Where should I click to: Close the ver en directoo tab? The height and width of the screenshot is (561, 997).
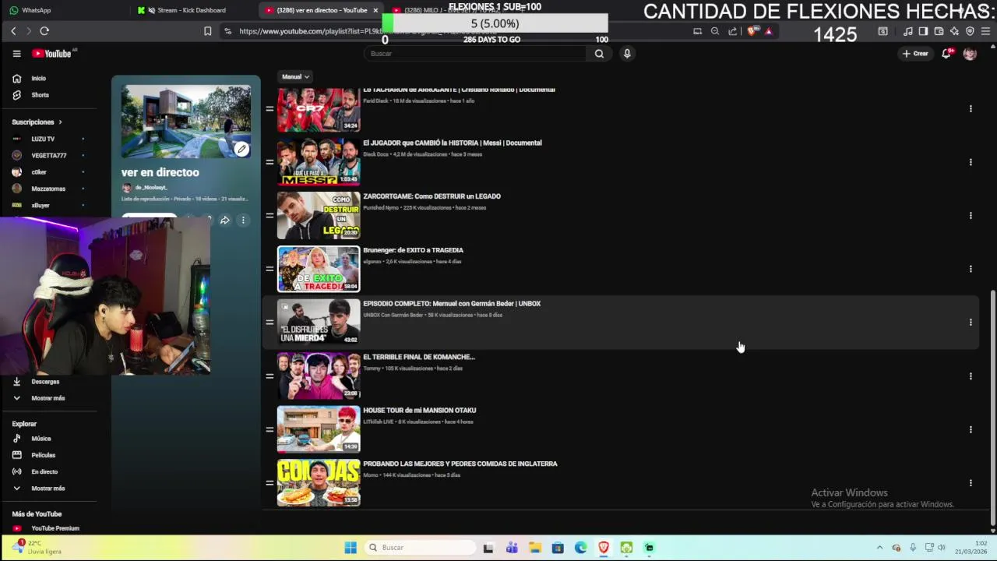pos(375,10)
